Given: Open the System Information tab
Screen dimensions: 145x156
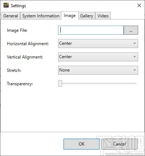Looking at the screenshot, I should 41,16.
